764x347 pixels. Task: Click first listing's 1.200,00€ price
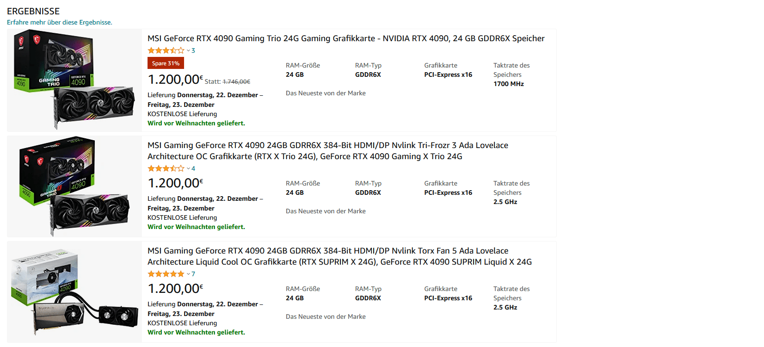(175, 79)
